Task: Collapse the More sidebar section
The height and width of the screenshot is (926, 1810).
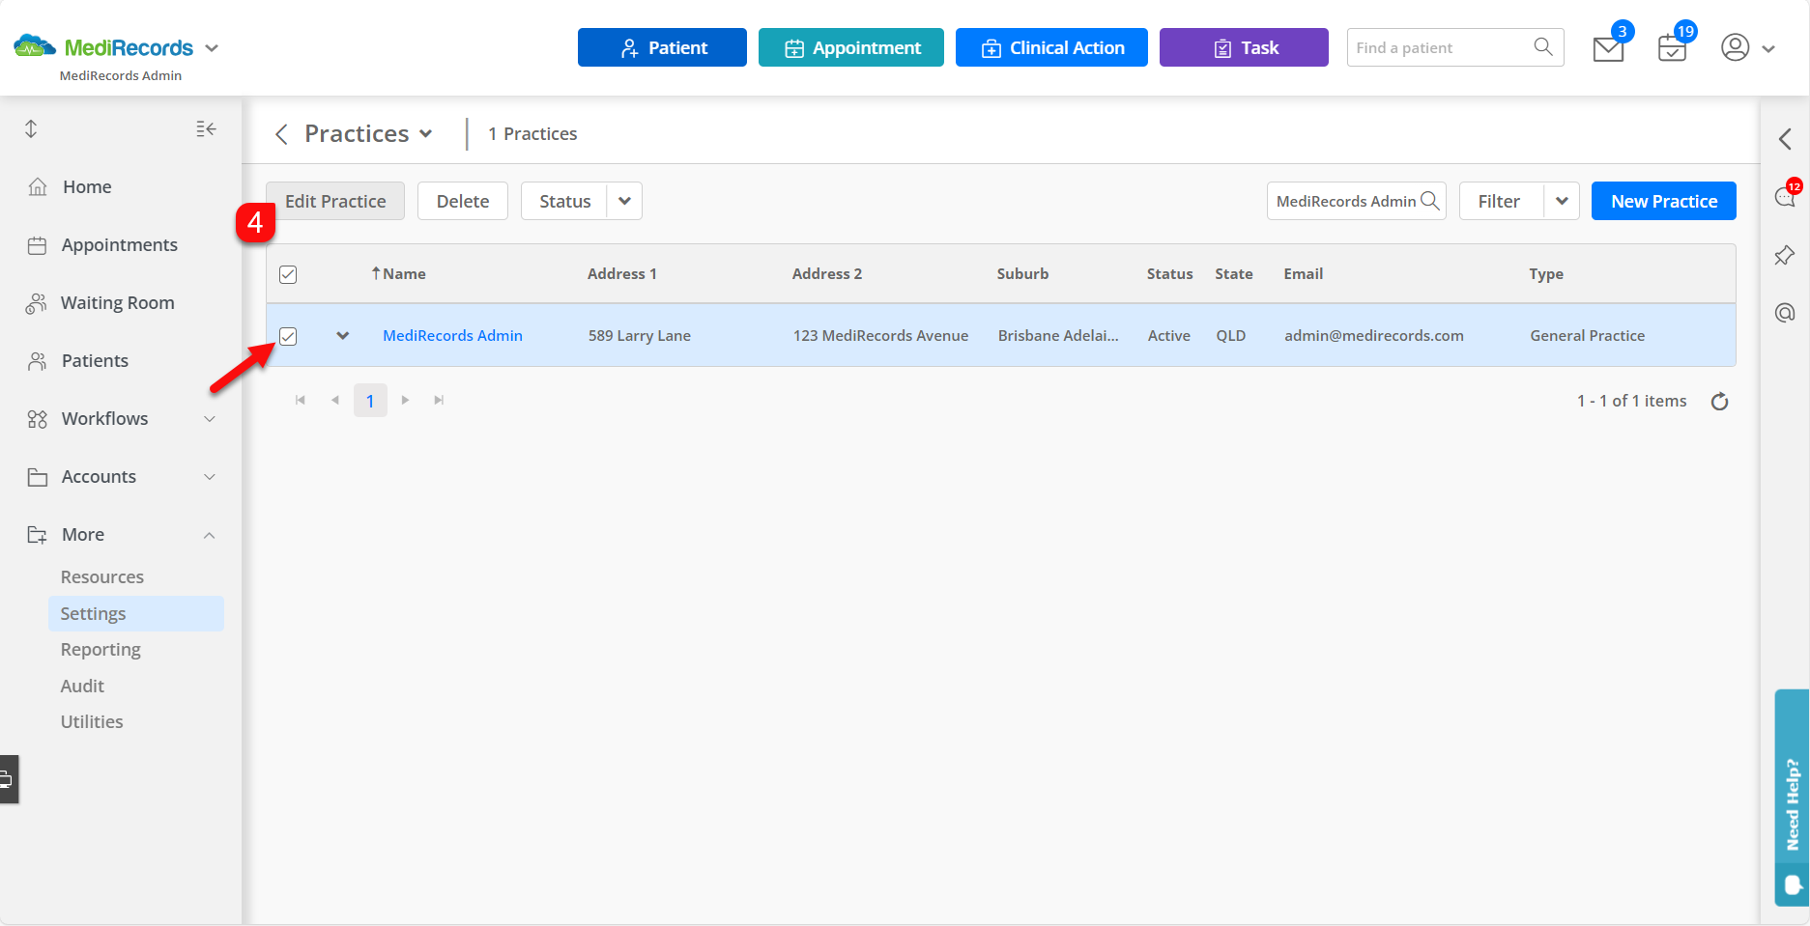Action: [210, 535]
